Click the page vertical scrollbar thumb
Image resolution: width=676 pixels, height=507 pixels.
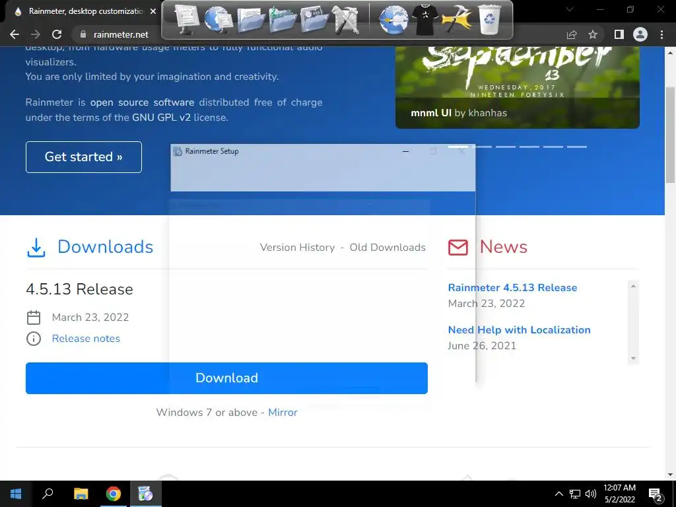tap(670, 135)
